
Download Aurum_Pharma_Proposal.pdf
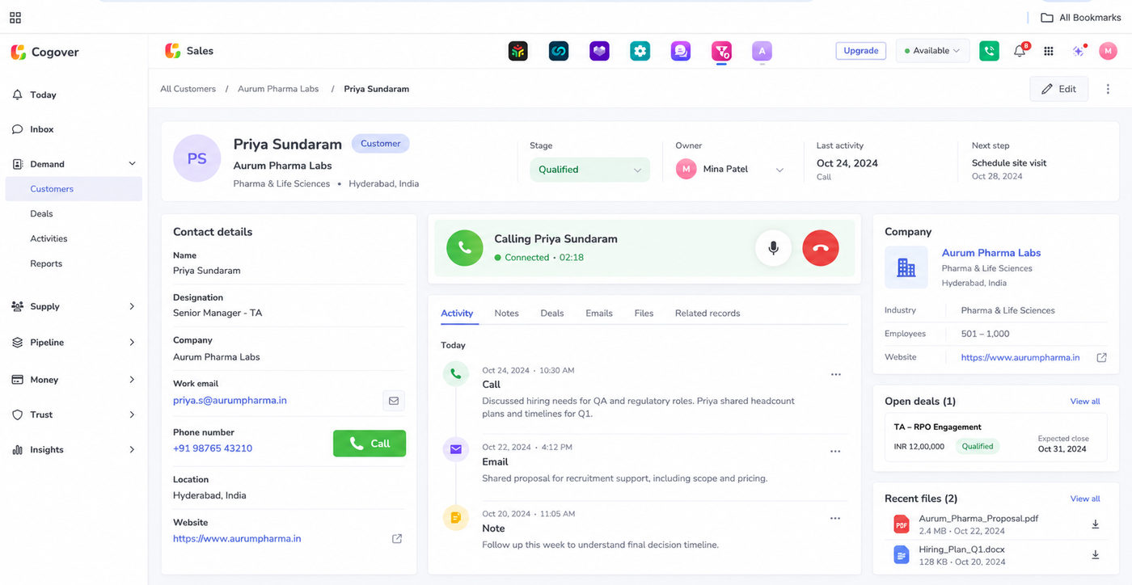click(1096, 524)
